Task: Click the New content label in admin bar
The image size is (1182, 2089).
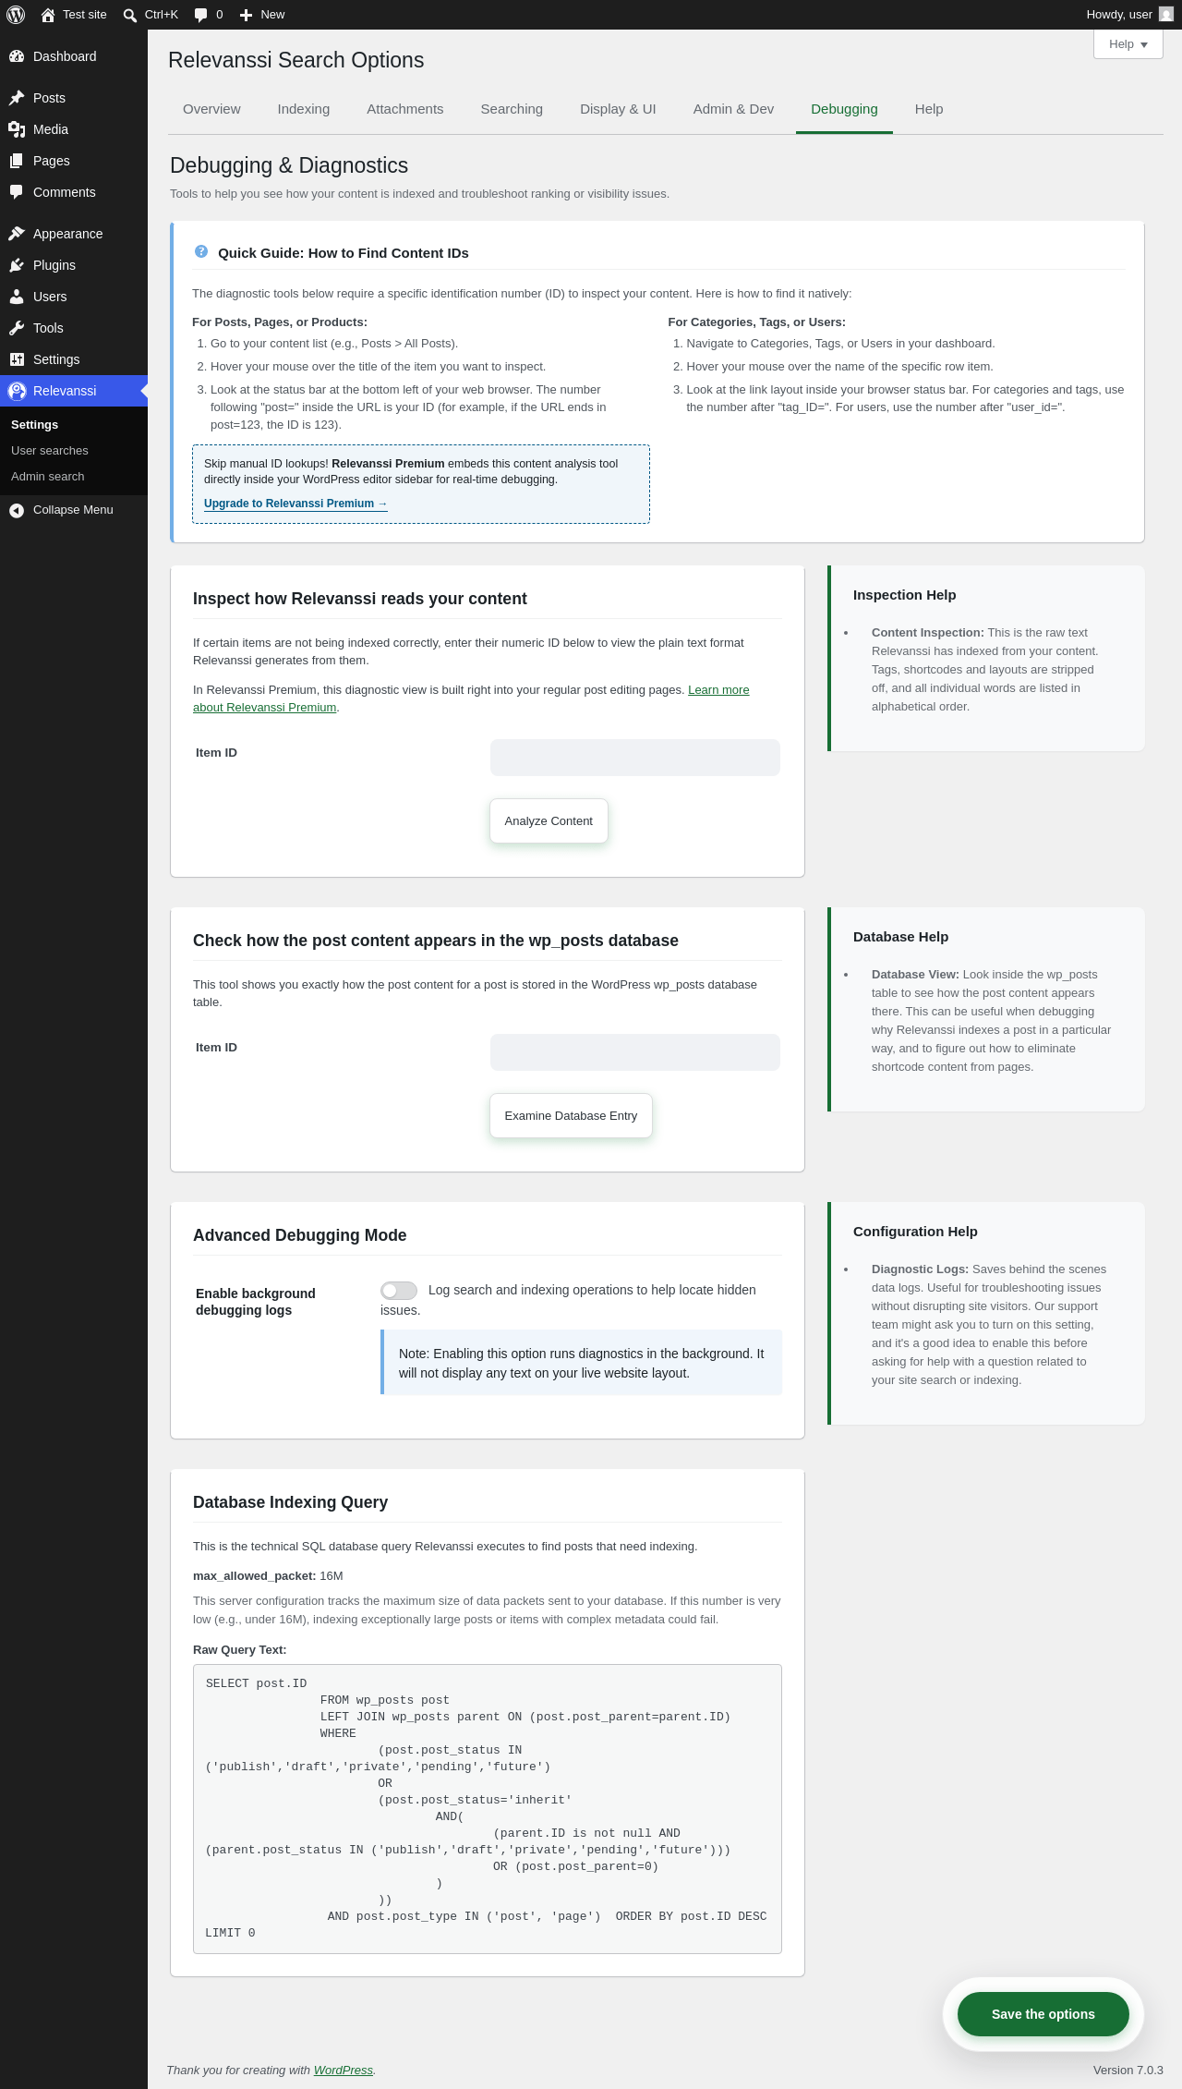Action: (272, 15)
